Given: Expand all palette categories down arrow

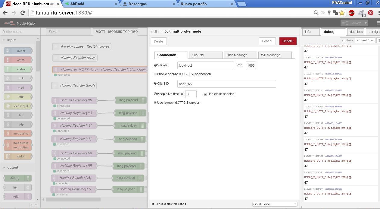Looking at the screenshot, I should pos(36,204).
